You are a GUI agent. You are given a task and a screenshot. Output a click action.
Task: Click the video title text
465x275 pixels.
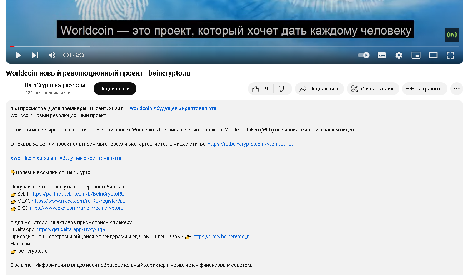pos(98,73)
